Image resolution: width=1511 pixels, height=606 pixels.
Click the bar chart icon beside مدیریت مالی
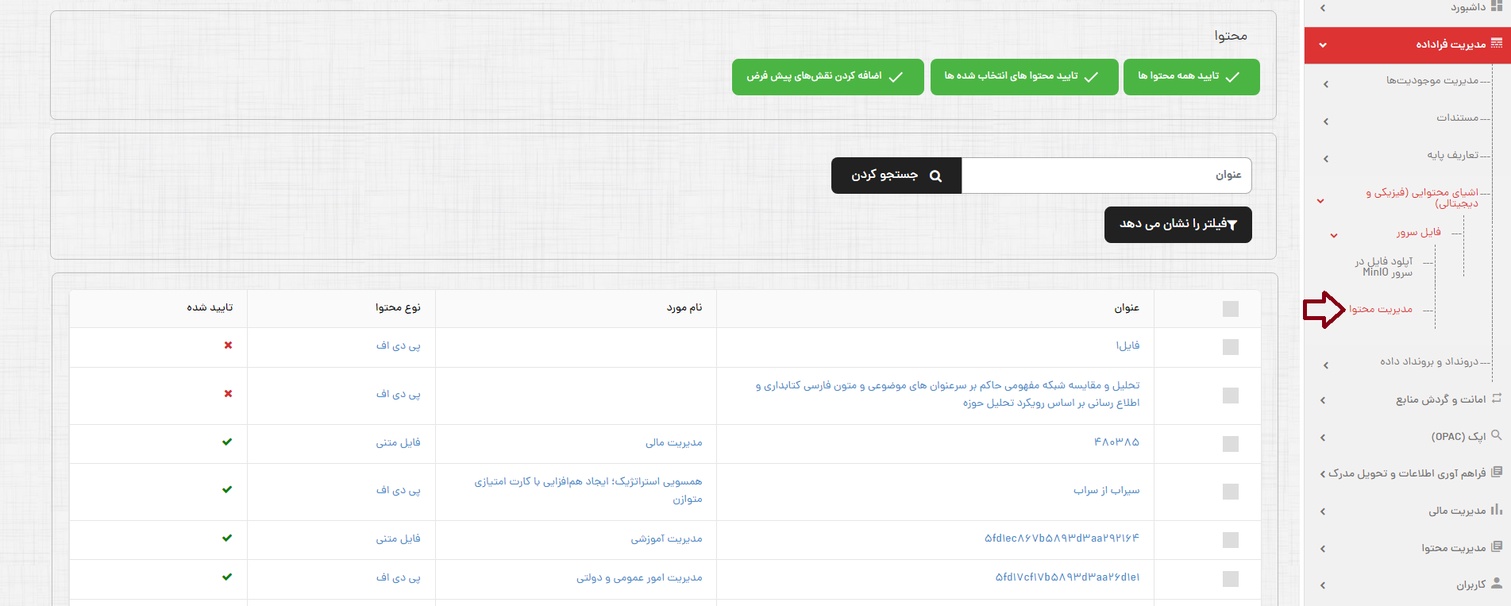pos(1497,509)
